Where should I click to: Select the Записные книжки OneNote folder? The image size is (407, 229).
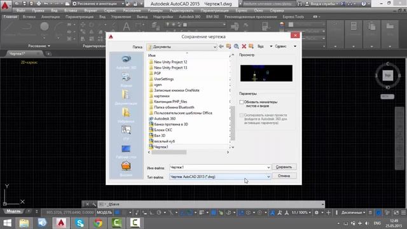pos(174,90)
